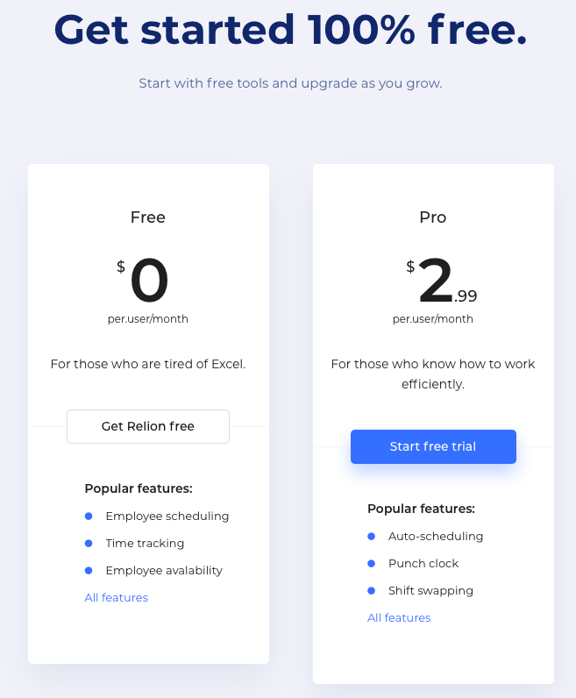Image resolution: width=576 pixels, height=698 pixels.
Task: Click the Punch clock bullet dot
Action: 371,563
